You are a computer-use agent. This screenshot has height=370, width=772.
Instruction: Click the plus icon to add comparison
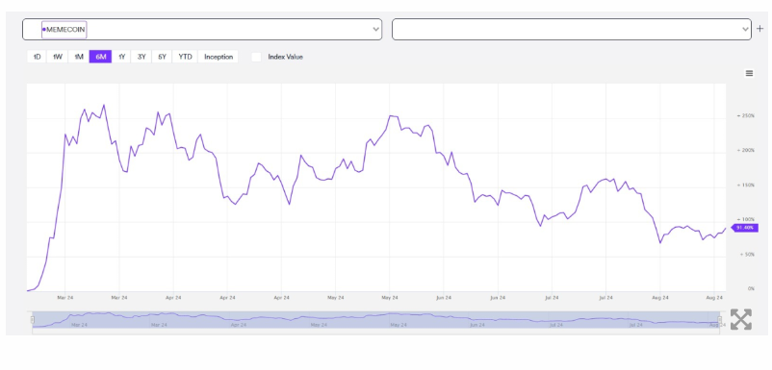coord(759,29)
